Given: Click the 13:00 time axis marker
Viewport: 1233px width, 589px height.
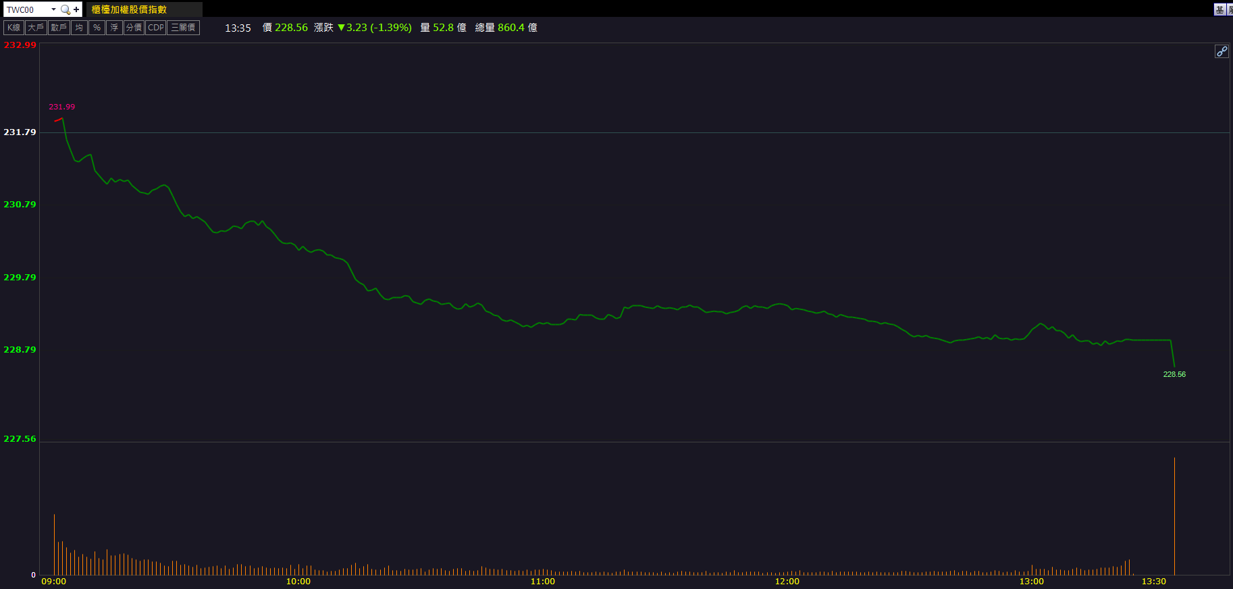Looking at the screenshot, I should 1032,582.
